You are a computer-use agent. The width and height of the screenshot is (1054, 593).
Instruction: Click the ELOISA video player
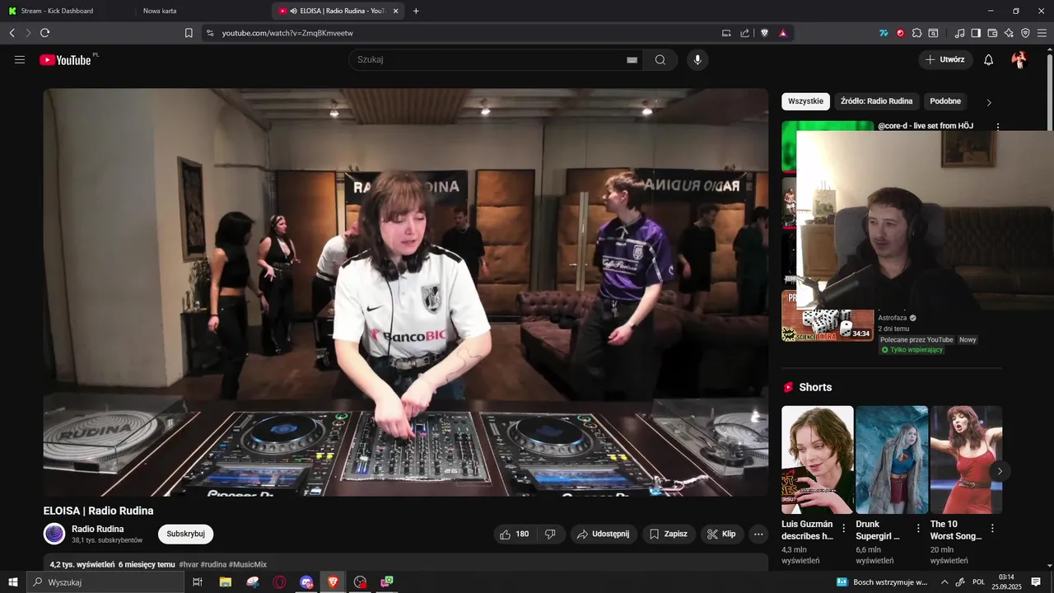click(406, 292)
